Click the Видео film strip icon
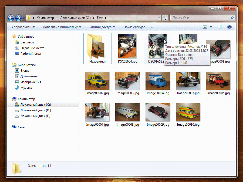The width and height of the screenshot is (243, 182). pos(17,71)
